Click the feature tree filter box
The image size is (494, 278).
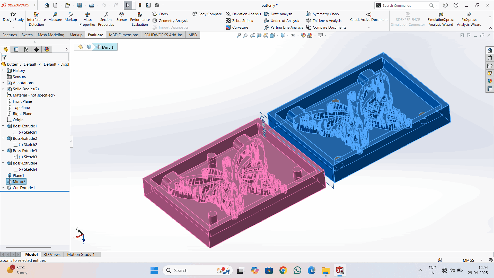35,57
